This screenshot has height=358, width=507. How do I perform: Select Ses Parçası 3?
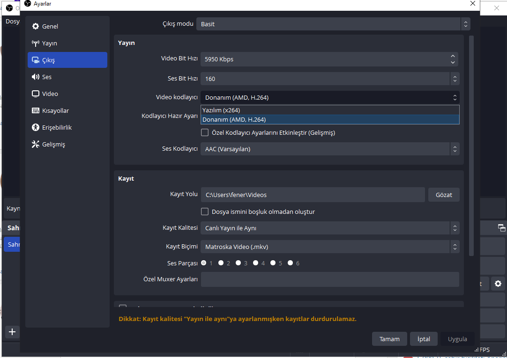(x=239, y=263)
